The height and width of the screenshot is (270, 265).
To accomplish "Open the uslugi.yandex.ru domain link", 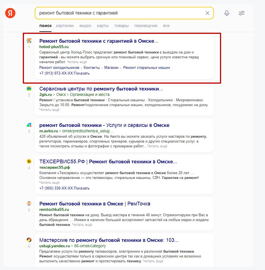I will pyautogui.click(x=54, y=246).
